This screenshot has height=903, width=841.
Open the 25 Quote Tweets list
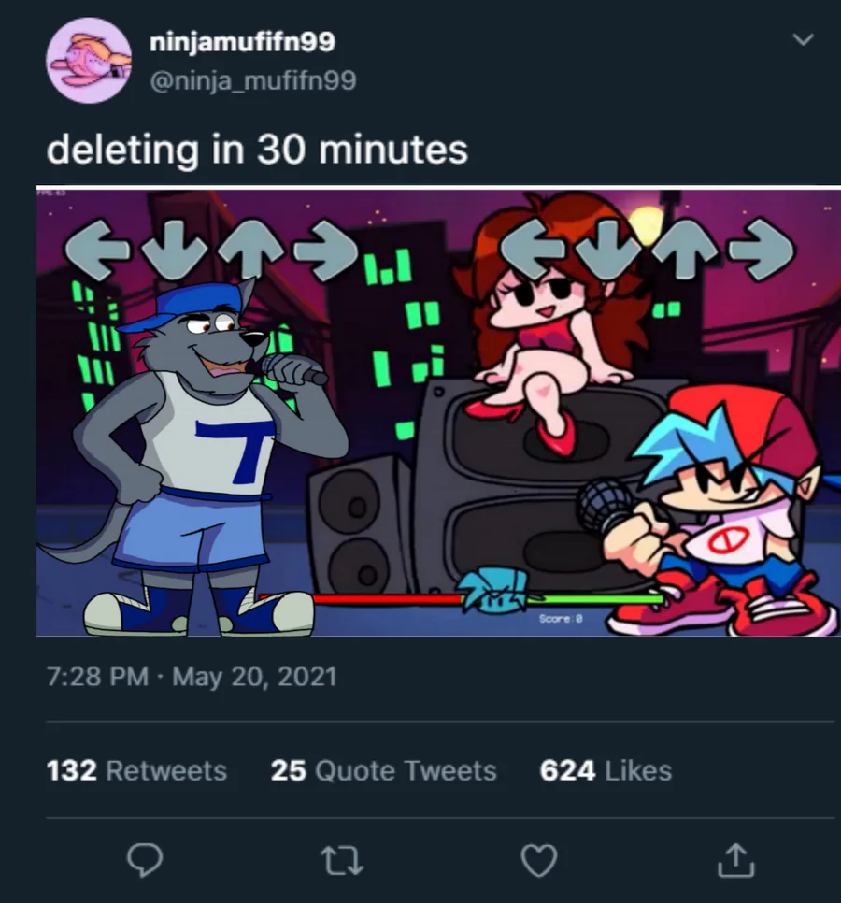383,771
